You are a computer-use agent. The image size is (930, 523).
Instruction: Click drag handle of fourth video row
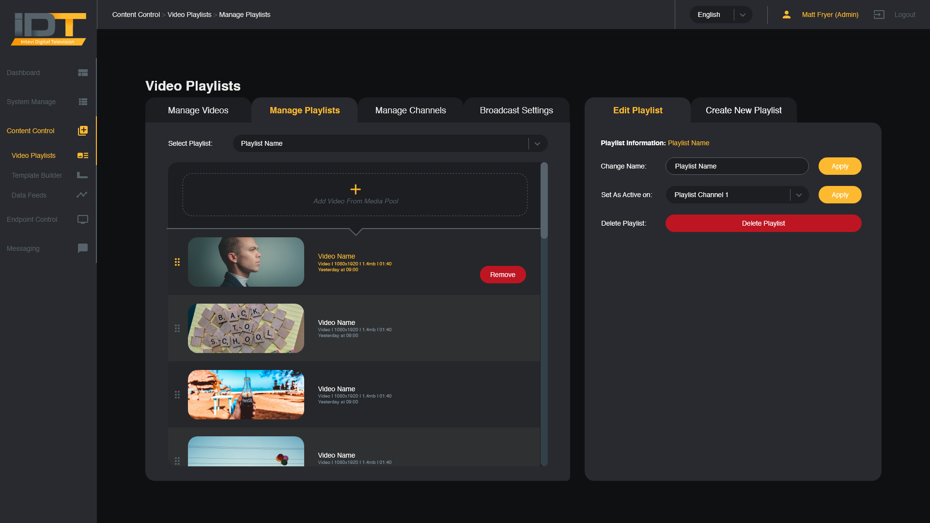pyautogui.click(x=177, y=461)
